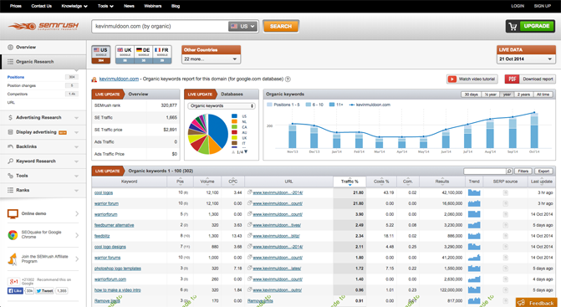Click the help question mark after the report title
This screenshot has height=307, width=561.
(x=288, y=79)
